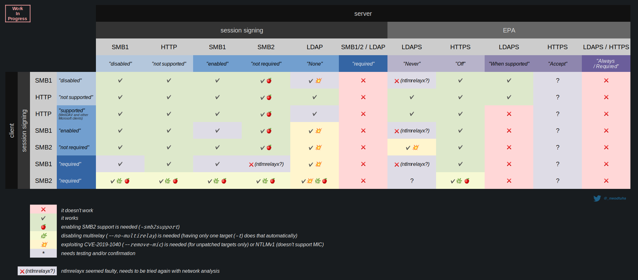Click the Work In Progress badge

[18, 14]
